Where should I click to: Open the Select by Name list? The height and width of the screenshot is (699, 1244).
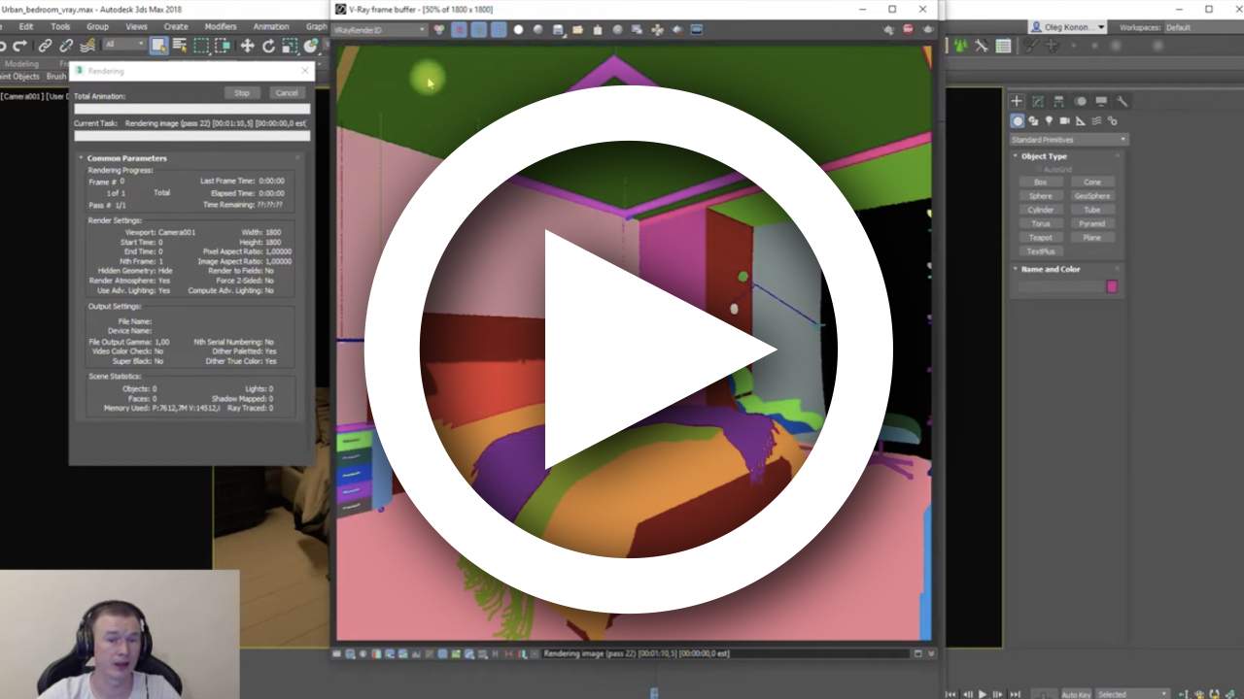tap(180, 46)
